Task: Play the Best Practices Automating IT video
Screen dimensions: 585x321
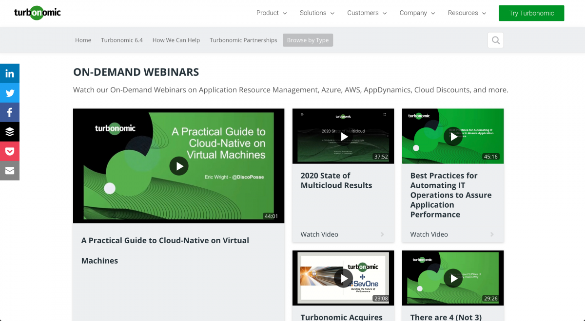Action: click(454, 137)
